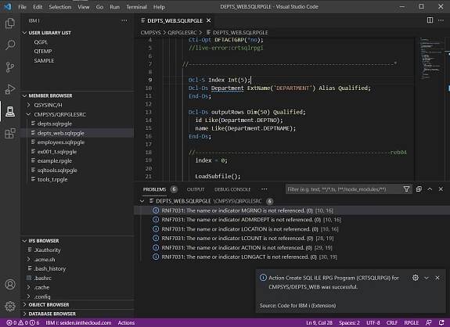The image size is (450, 327).
Task: Open the Manage gear in activity bar
Action: tap(10, 306)
